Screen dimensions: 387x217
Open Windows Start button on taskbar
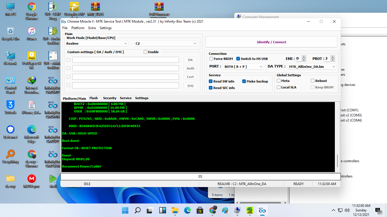[x=125, y=210]
